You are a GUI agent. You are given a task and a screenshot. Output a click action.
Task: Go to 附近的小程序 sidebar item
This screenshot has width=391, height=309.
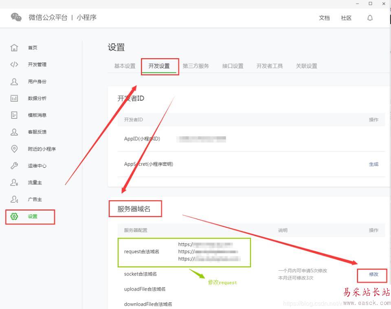(x=42, y=149)
